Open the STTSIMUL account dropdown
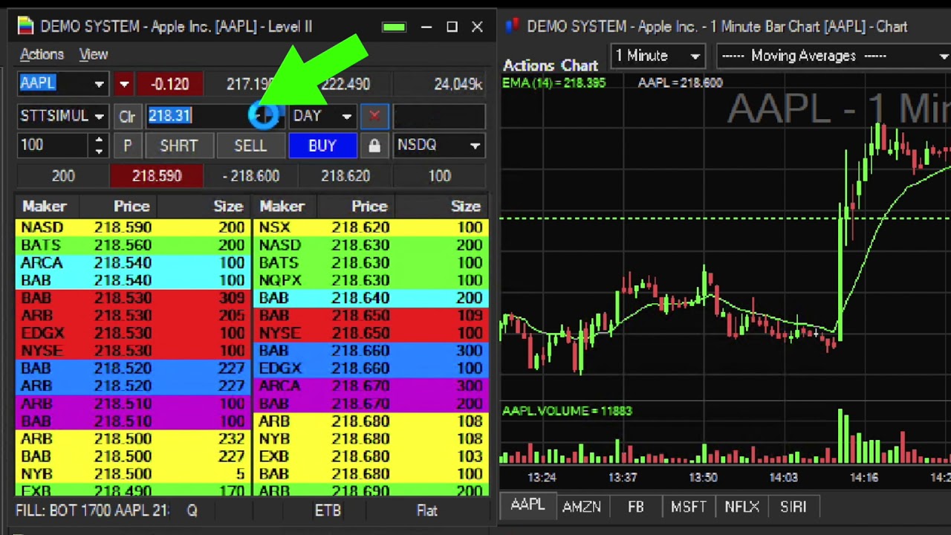The width and height of the screenshot is (951, 535). pyautogui.click(x=99, y=116)
